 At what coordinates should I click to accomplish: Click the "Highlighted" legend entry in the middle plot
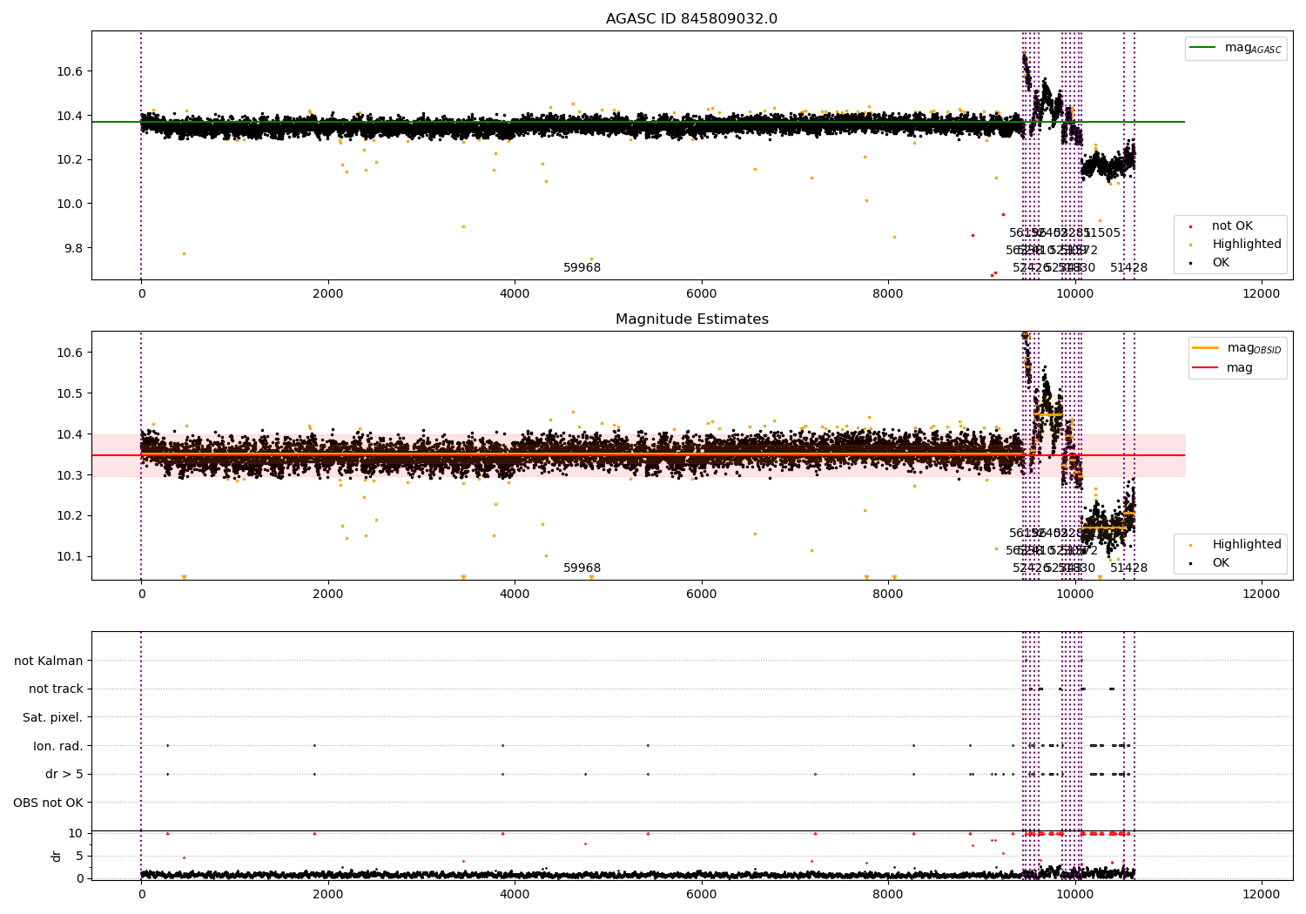pos(1235,544)
